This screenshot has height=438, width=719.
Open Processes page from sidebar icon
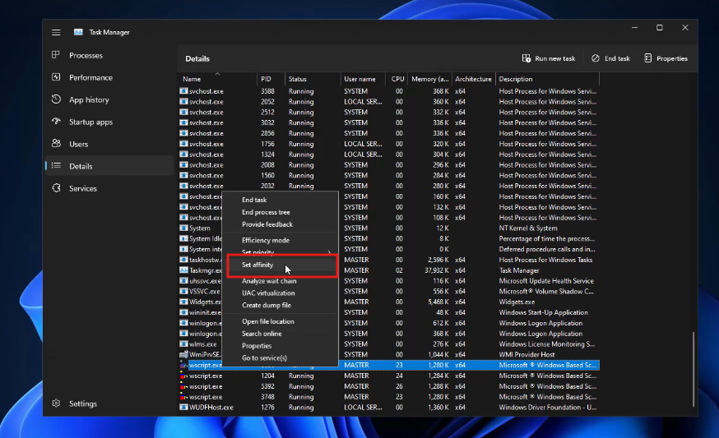(56, 55)
